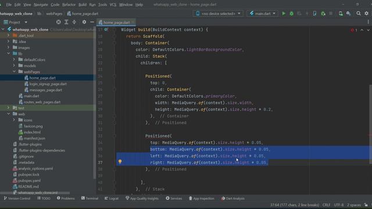Click the 2 spaces indent status entry
372x209 pixels.
click(354, 205)
